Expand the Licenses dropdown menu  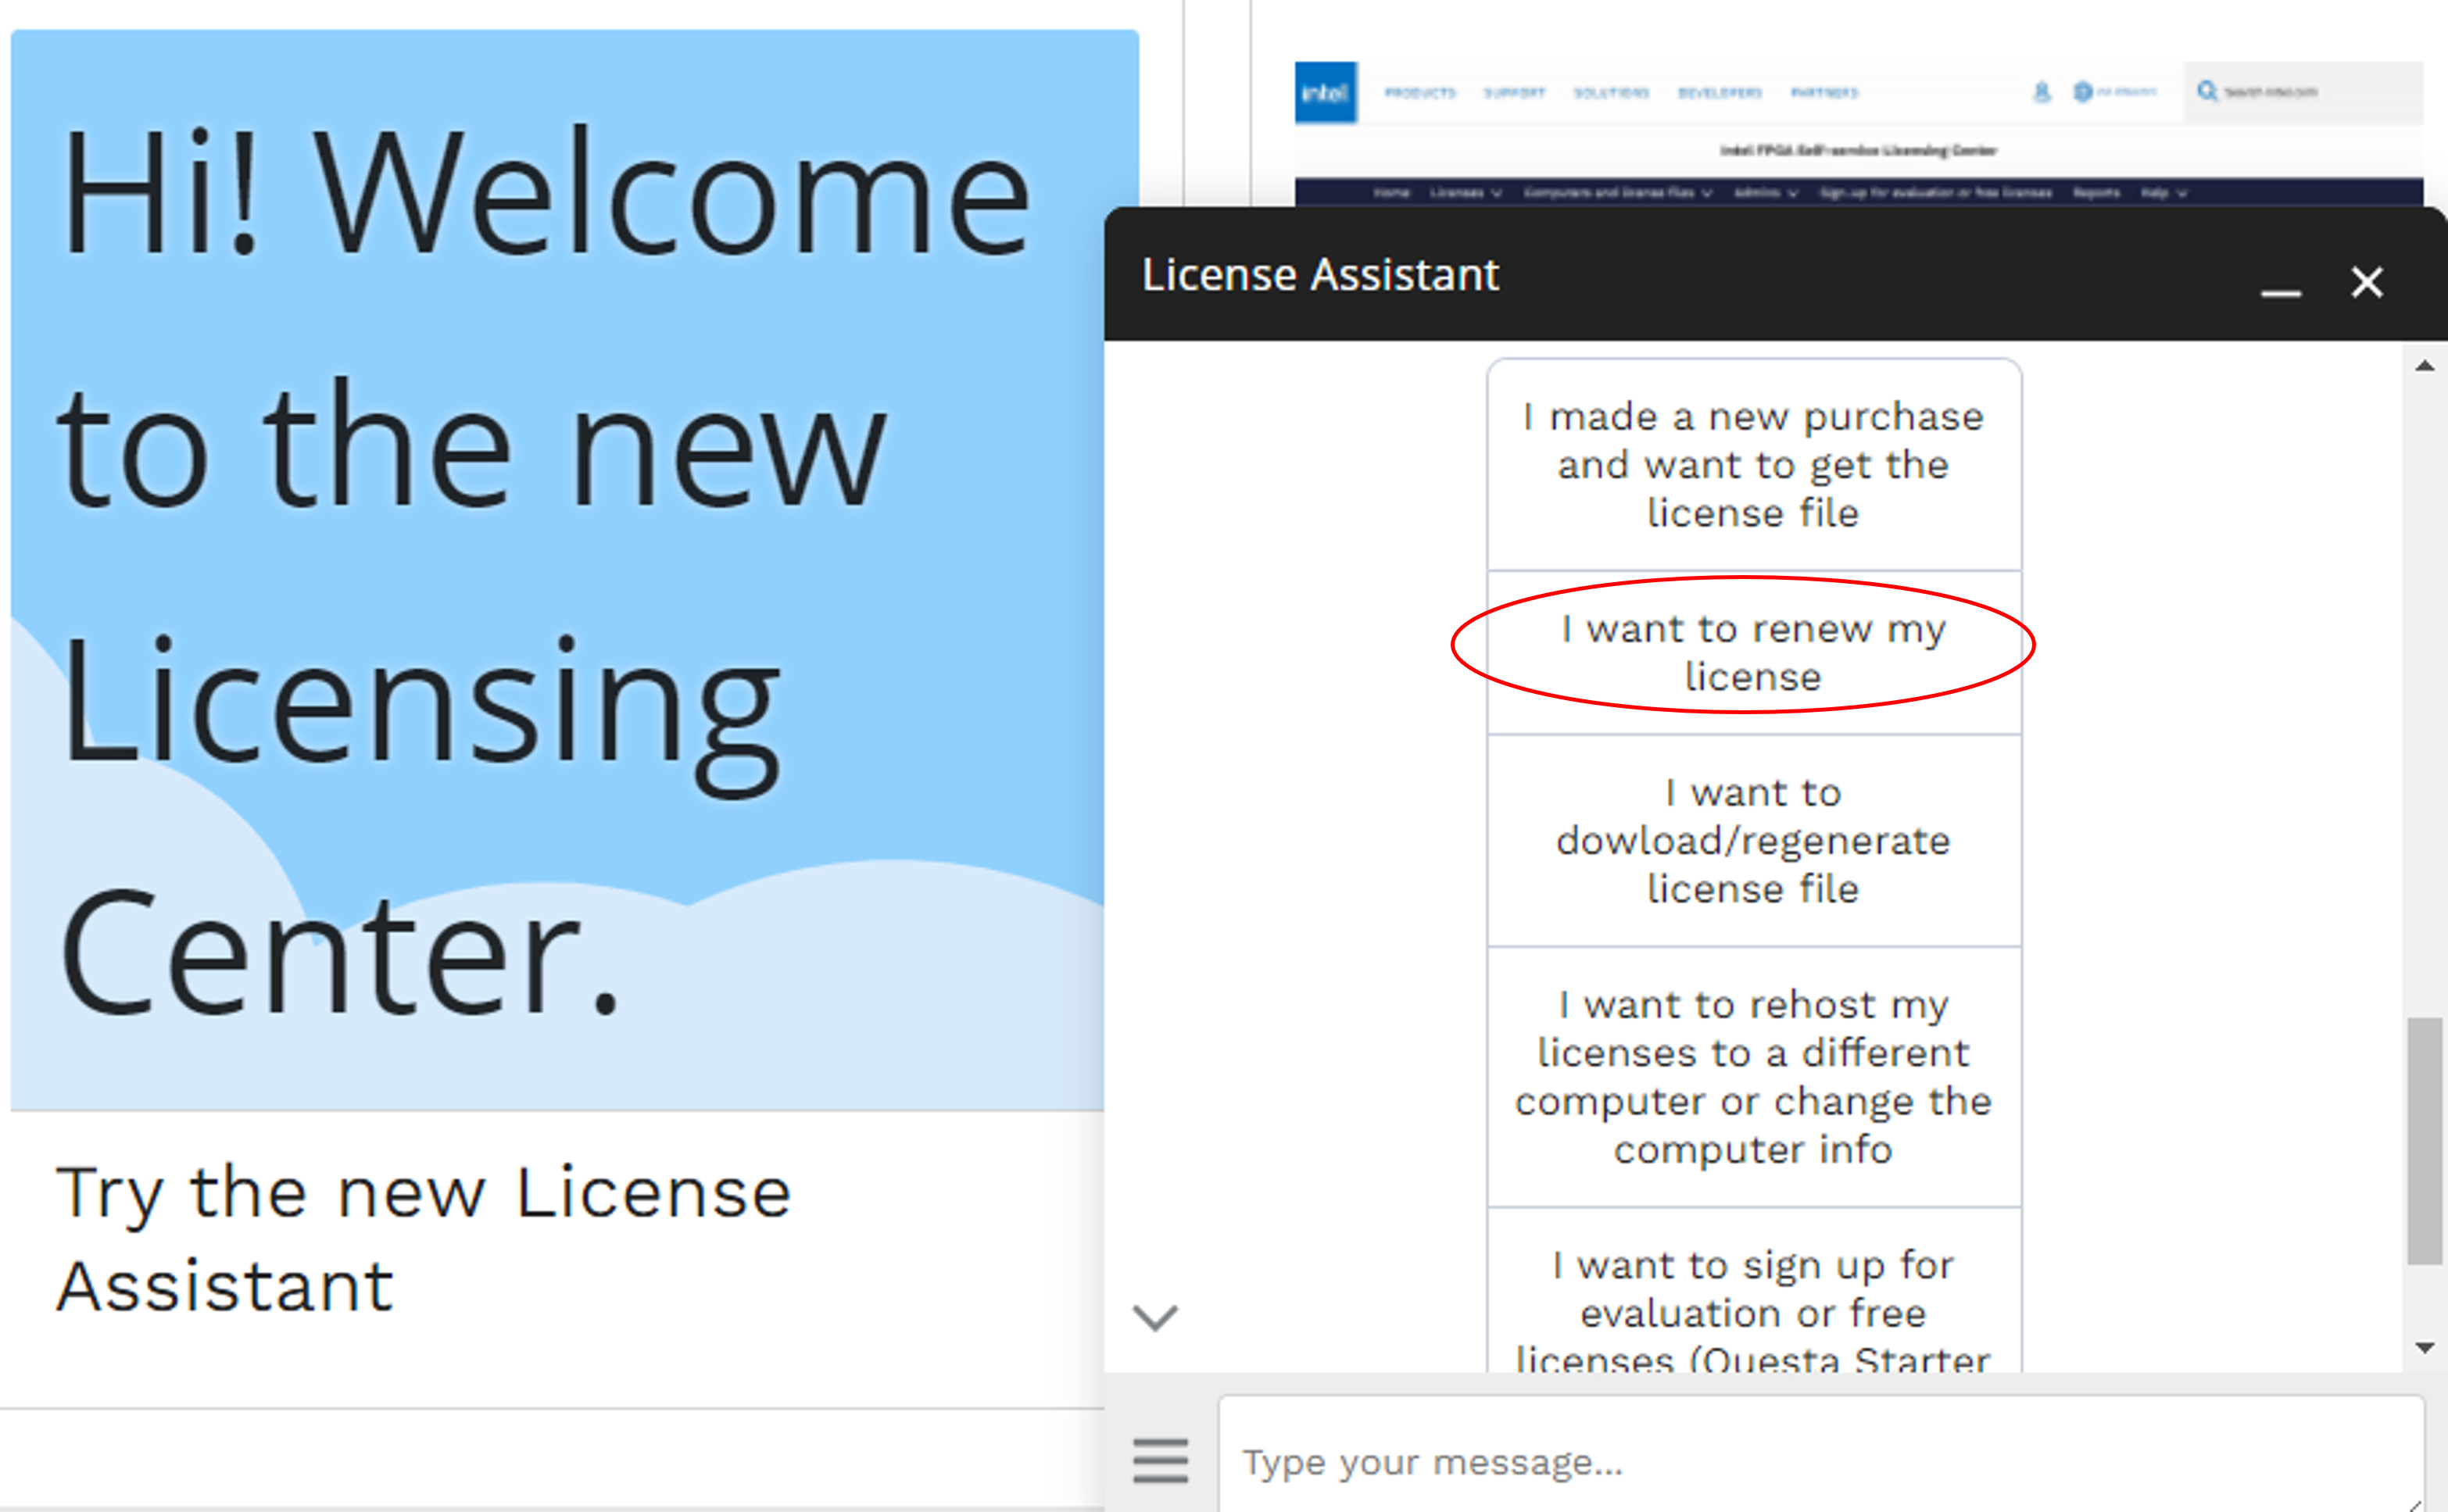pos(1464,193)
